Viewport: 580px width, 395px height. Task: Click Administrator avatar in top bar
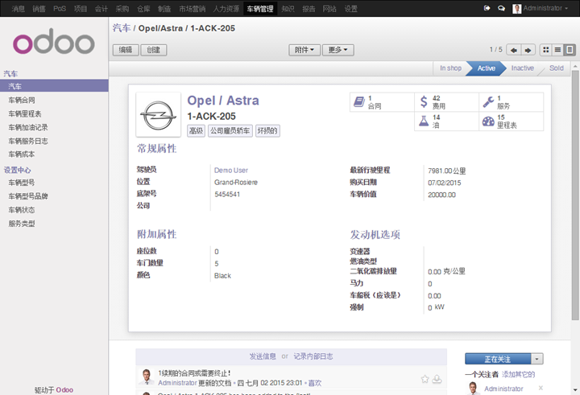(516, 9)
